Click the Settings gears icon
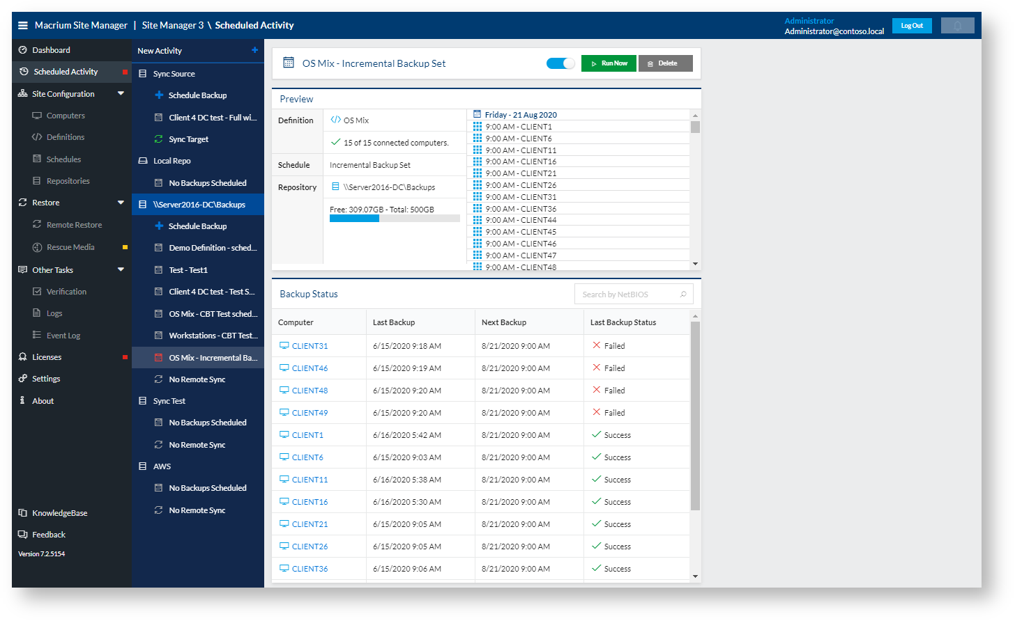 click(x=23, y=379)
